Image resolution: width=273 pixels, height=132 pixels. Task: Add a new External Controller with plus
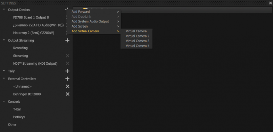[x=67, y=79]
